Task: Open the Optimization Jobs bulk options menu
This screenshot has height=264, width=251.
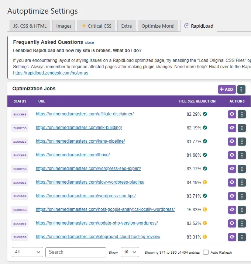Action: 241,89
